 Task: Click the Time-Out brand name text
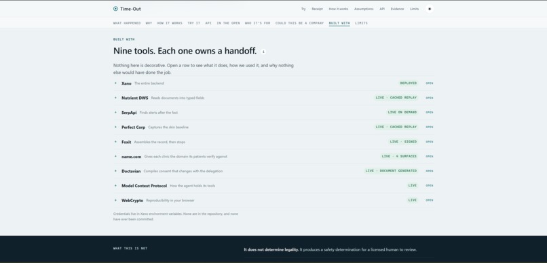tap(130, 9)
